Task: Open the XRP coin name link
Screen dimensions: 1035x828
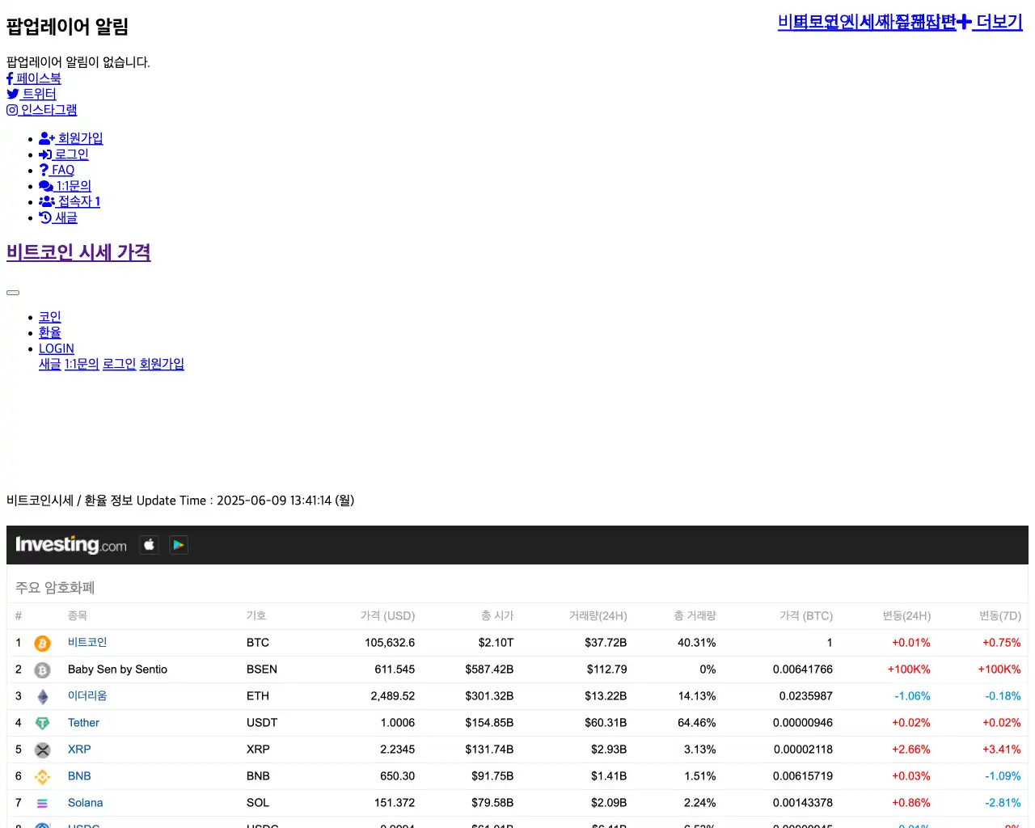Action: [79, 750]
